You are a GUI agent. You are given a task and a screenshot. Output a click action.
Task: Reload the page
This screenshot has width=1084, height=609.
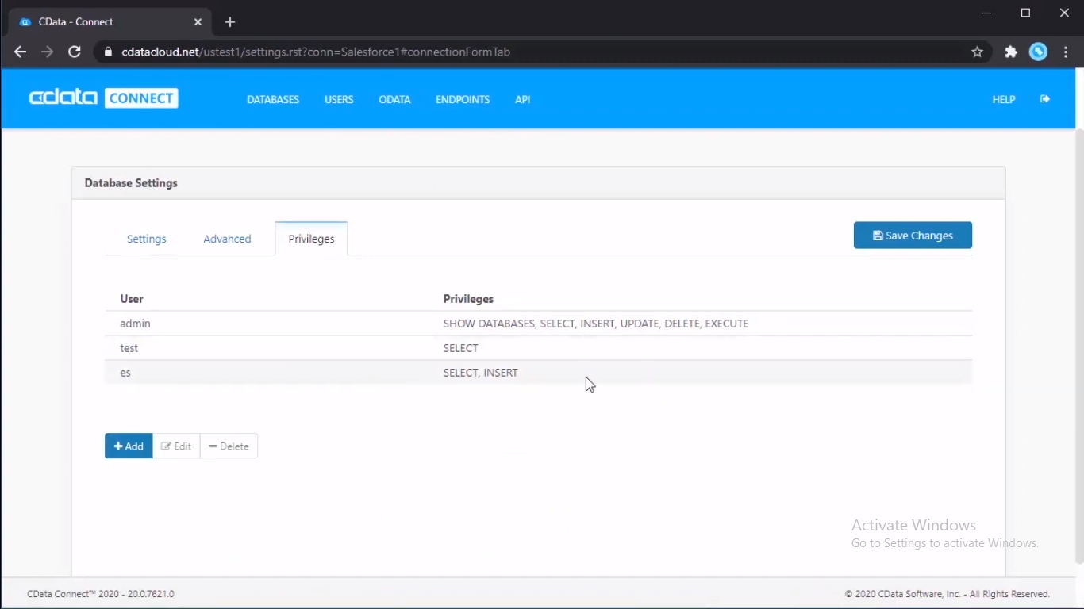[x=75, y=52]
